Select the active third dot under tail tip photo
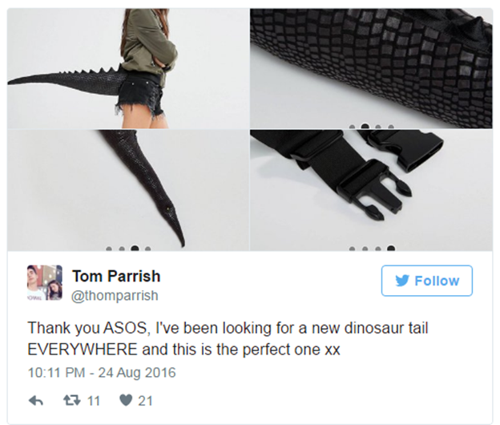This screenshot has width=500, height=425. [135, 249]
